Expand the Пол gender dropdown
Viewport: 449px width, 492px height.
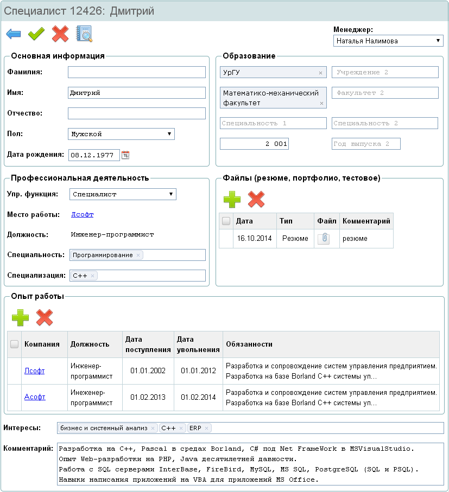[122, 133]
